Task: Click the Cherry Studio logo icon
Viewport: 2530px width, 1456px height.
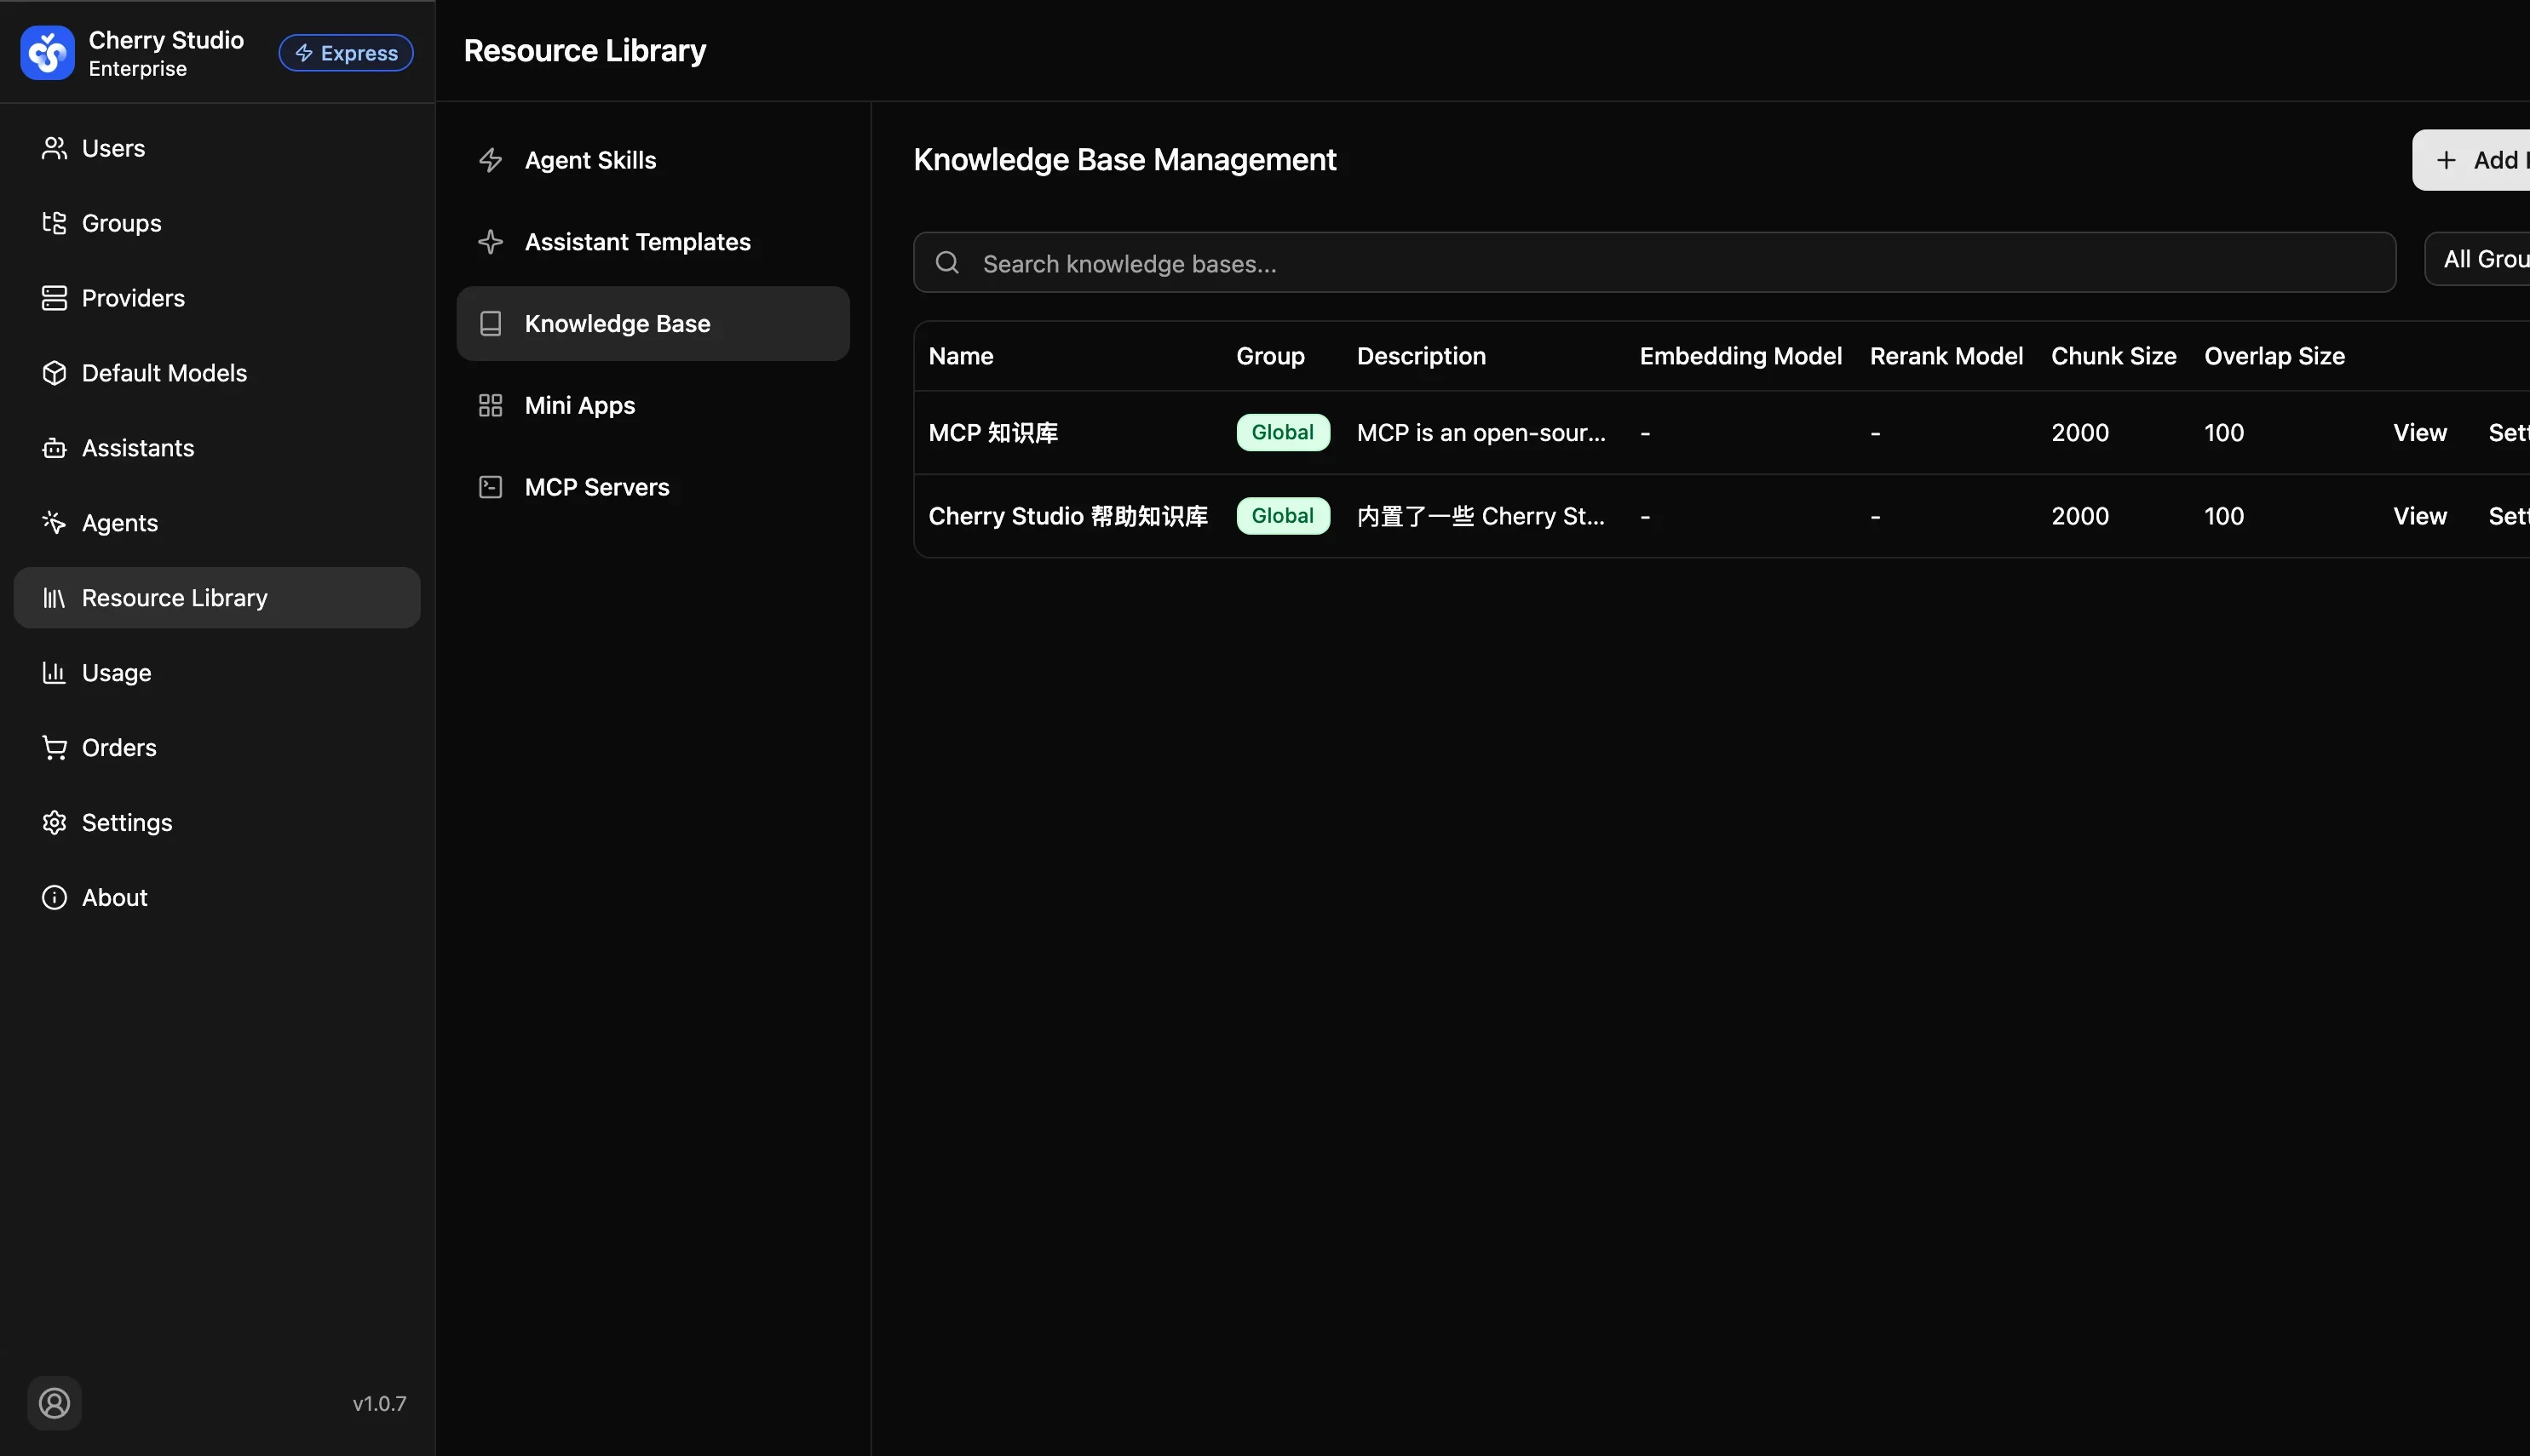Action: click(47, 53)
